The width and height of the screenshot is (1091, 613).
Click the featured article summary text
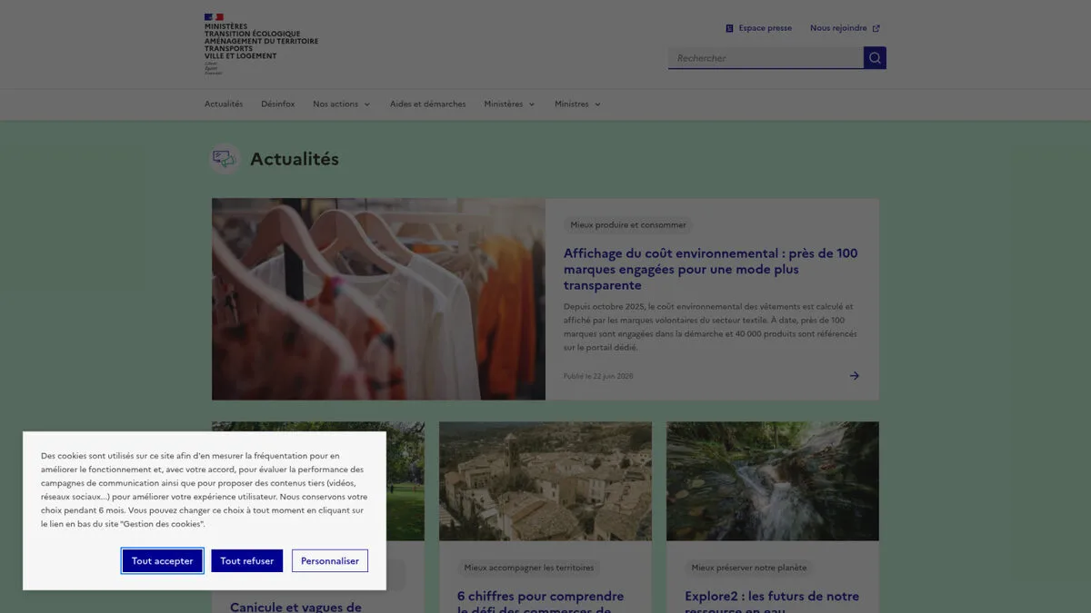coord(710,327)
